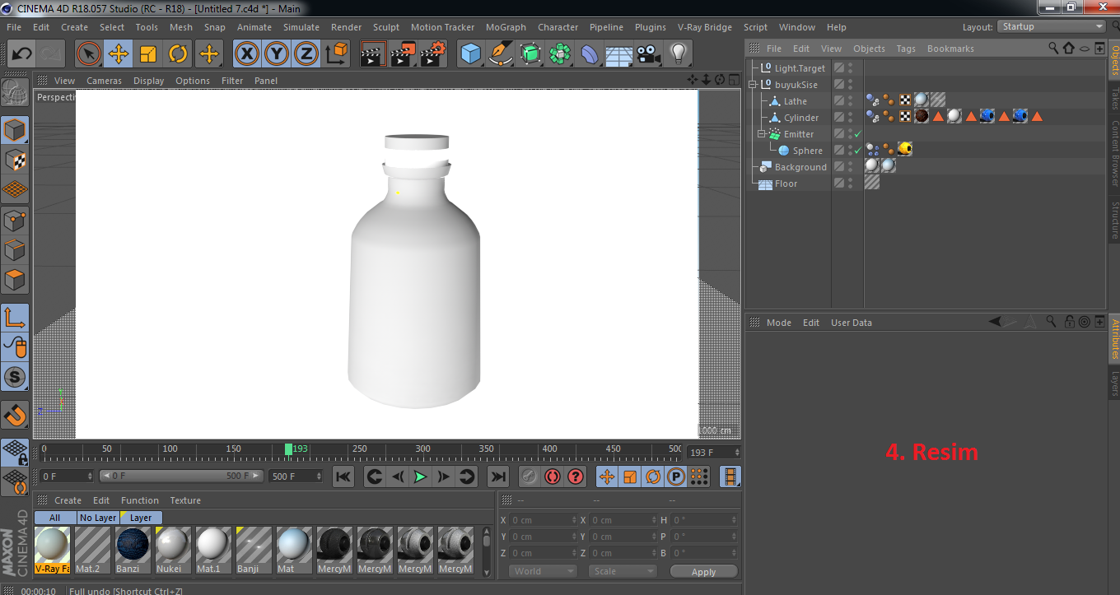Click timeline ruler at frame 300

point(422,450)
